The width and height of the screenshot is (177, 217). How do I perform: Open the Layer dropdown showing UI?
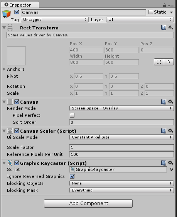click(x=140, y=19)
